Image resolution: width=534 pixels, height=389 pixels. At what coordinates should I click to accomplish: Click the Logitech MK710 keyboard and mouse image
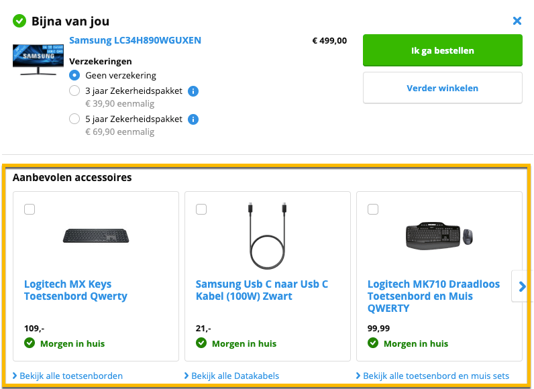[439, 235]
